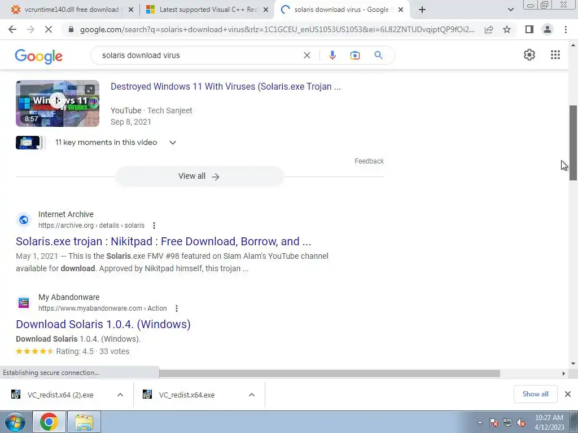Clear the Google search box text

tap(306, 55)
